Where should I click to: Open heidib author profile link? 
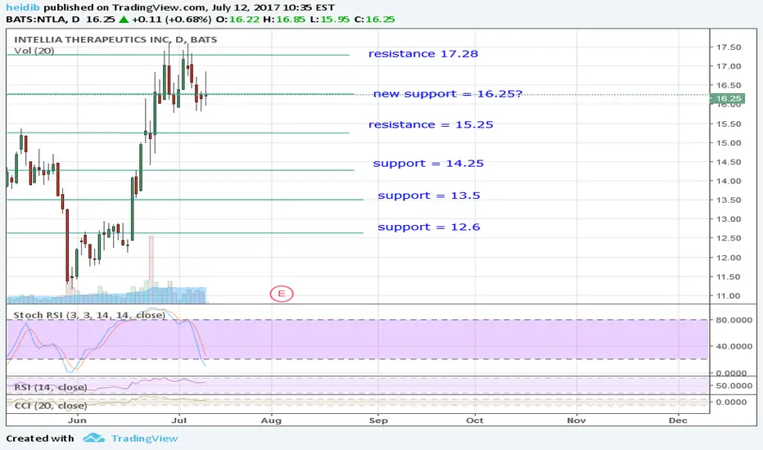pos(22,7)
